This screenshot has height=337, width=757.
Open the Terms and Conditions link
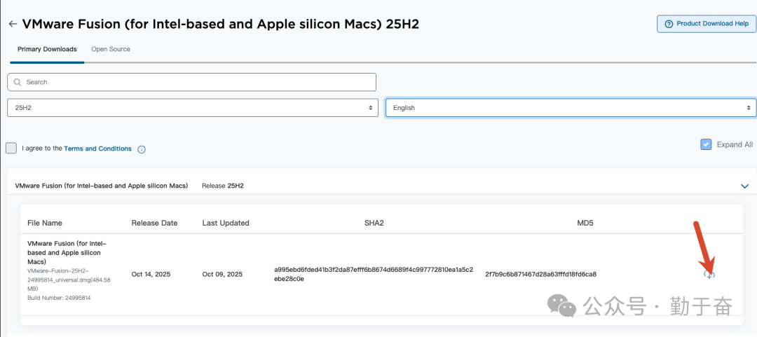click(x=97, y=149)
